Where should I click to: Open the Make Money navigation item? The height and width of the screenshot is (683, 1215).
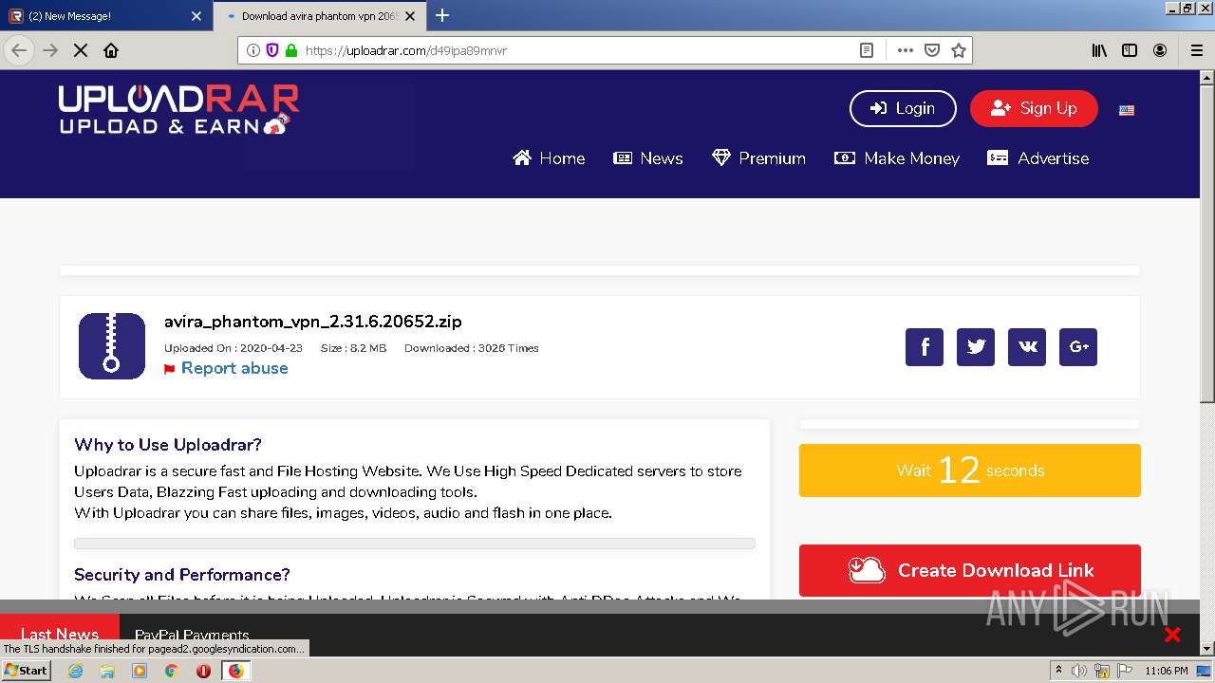(897, 158)
